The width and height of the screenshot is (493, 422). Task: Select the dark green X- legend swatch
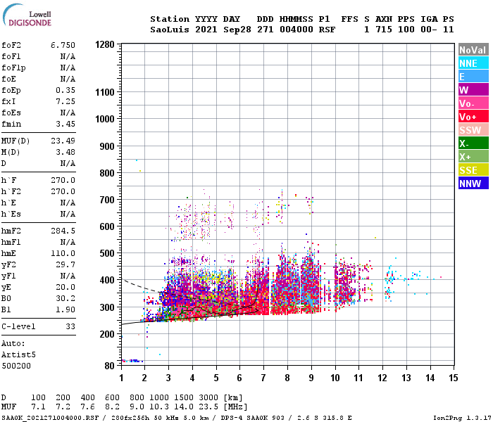tap(473, 143)
